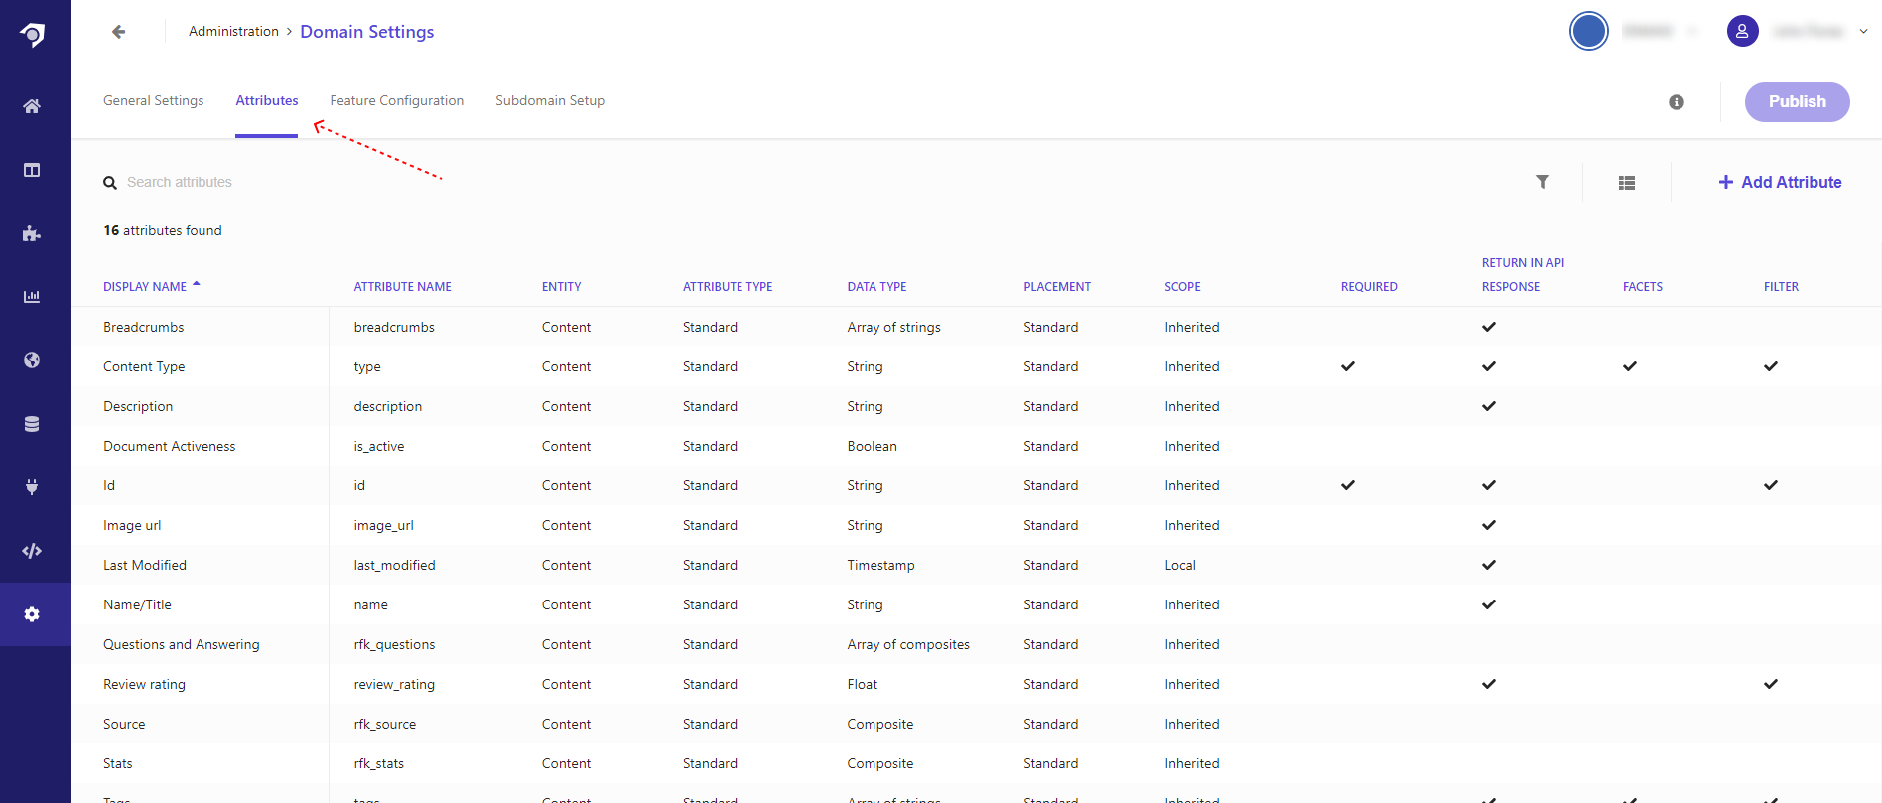Sort by Display Name column arrow
The image size is (1882, 803).
click(x=197, y=285)
